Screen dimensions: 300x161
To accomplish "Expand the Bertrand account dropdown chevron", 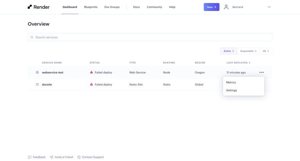I will [x=269, y=7].
